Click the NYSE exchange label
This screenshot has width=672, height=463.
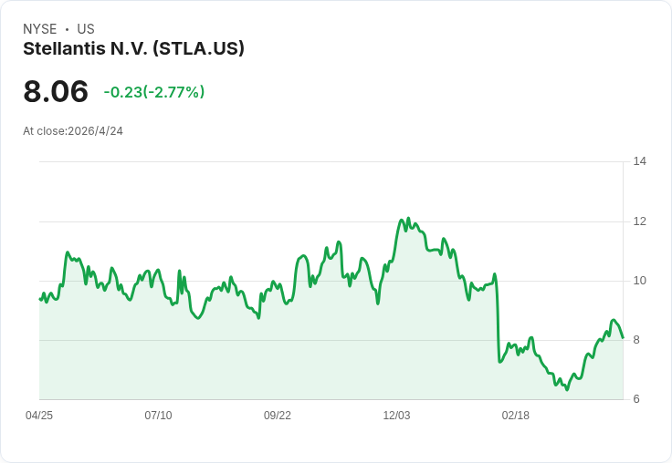point(40,29)
